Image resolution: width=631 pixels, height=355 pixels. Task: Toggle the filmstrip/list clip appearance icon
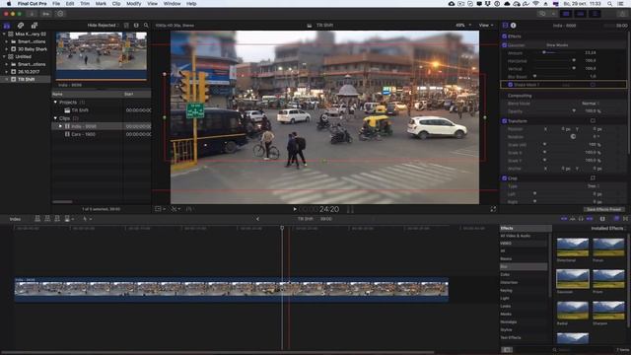coord(126,26)
